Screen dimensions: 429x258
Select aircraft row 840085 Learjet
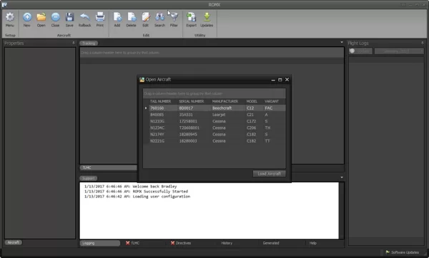214,115
